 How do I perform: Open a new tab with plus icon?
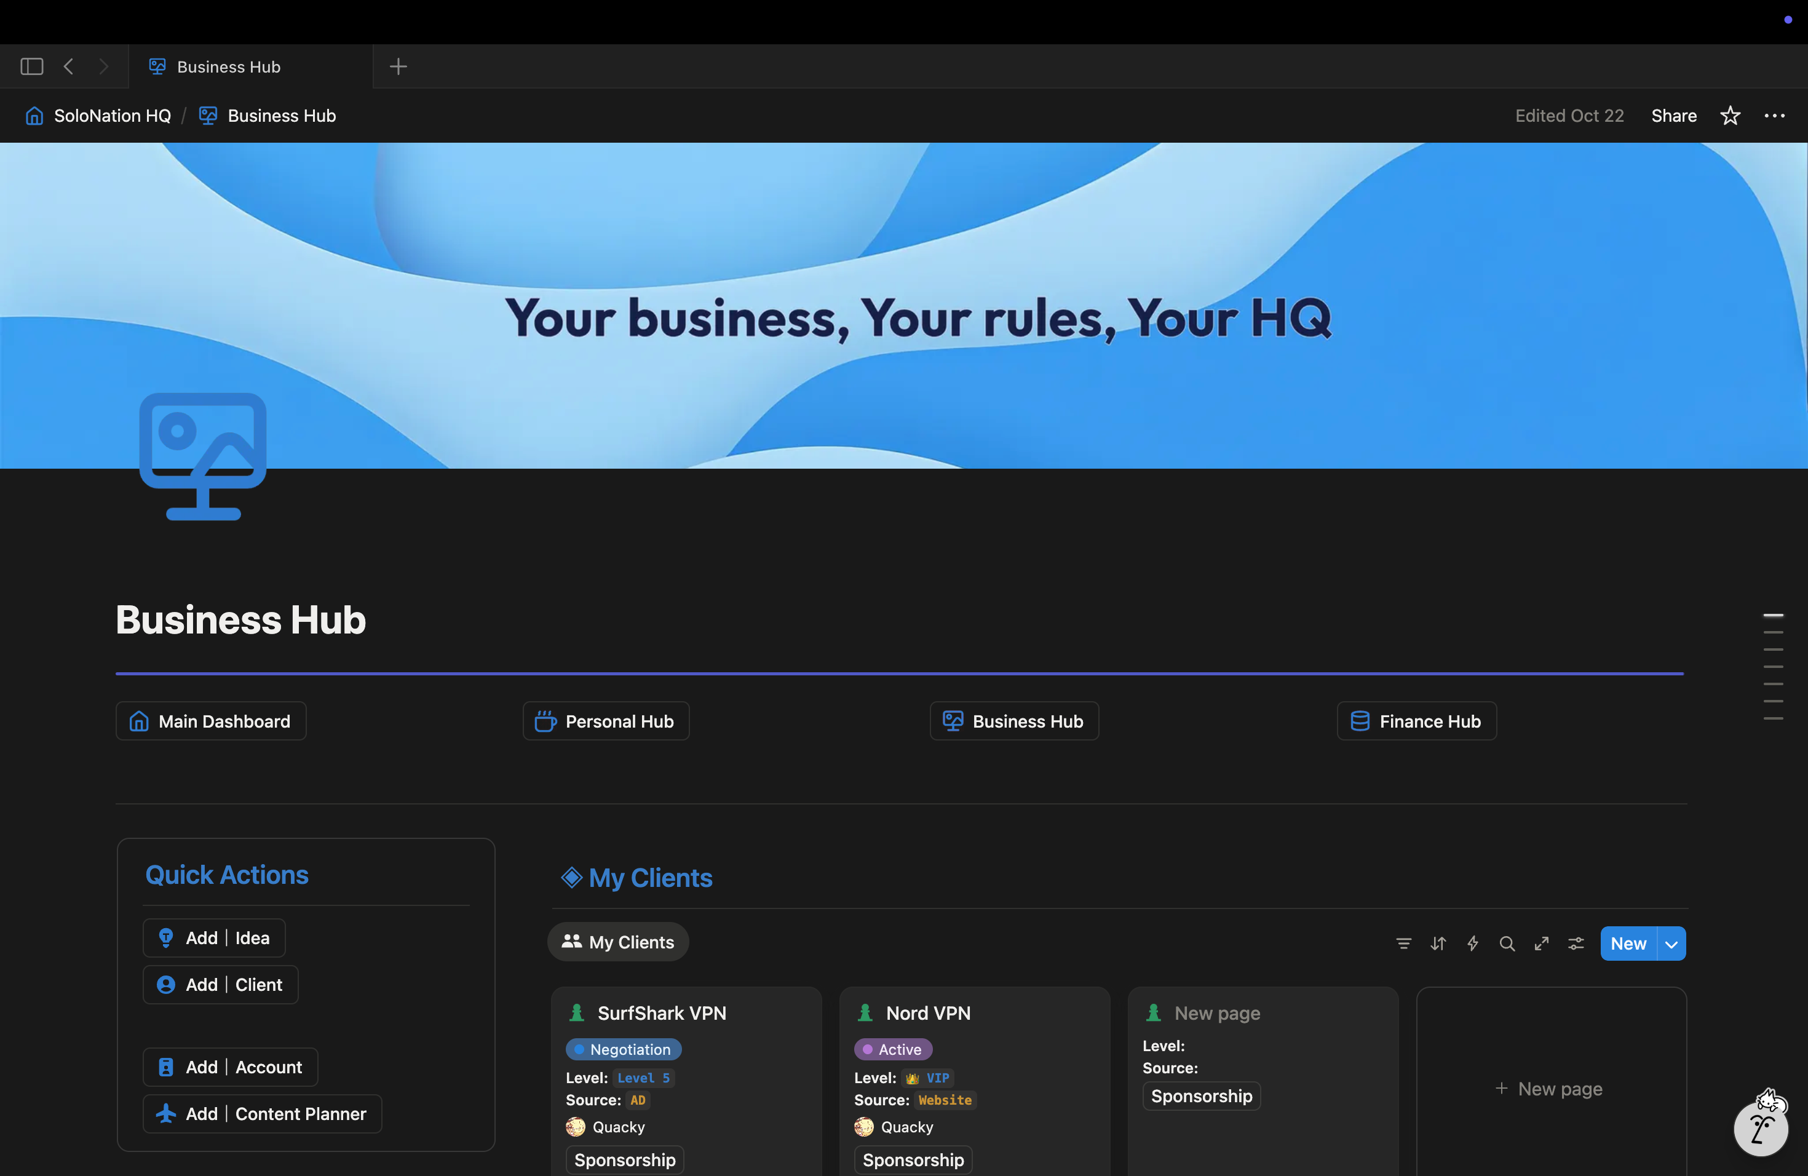[x=398, y=67]
